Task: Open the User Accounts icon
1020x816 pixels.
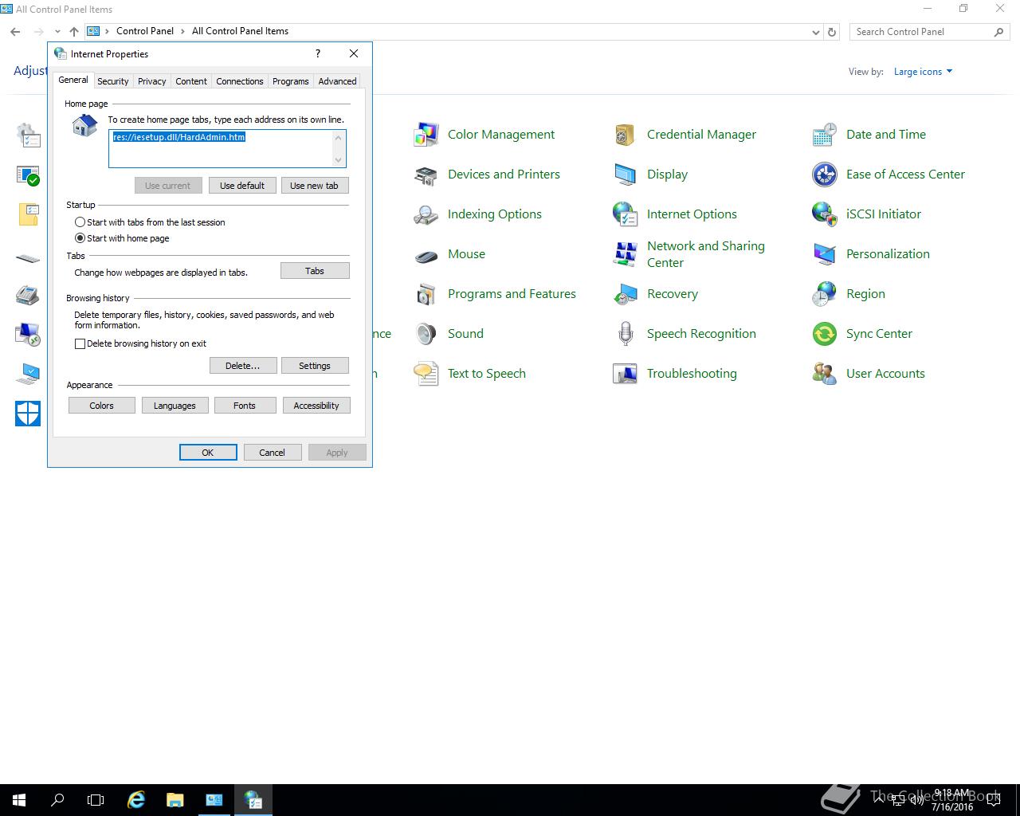Action: (825, 374)
